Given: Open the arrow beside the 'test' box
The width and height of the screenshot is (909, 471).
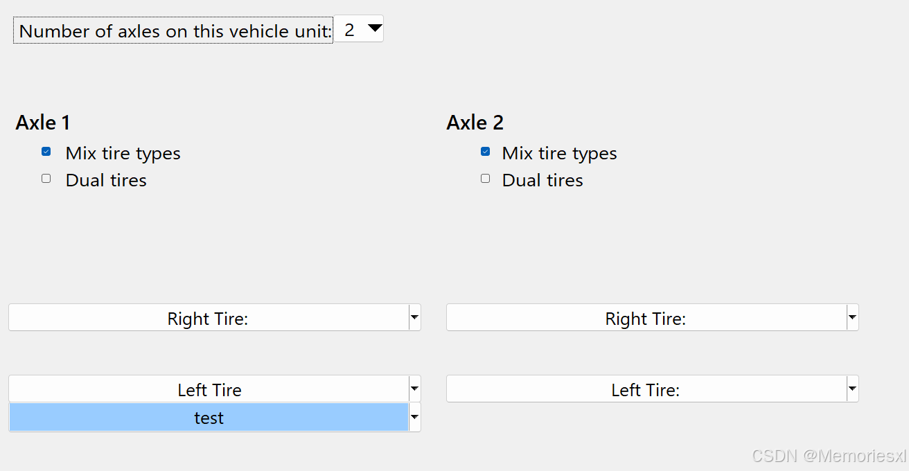Looking at the screenshot, I should [414, 418].
